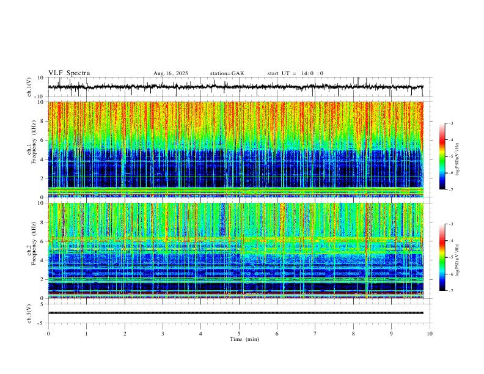Click the "ch.2 Frequency (kHz)" axis label

[31, 243]
